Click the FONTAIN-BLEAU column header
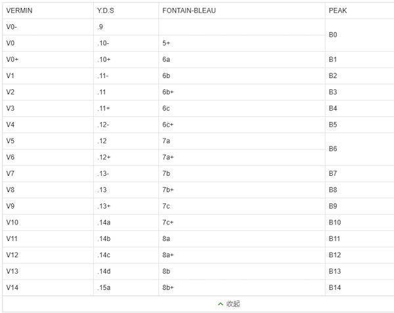 coord(189,10)
